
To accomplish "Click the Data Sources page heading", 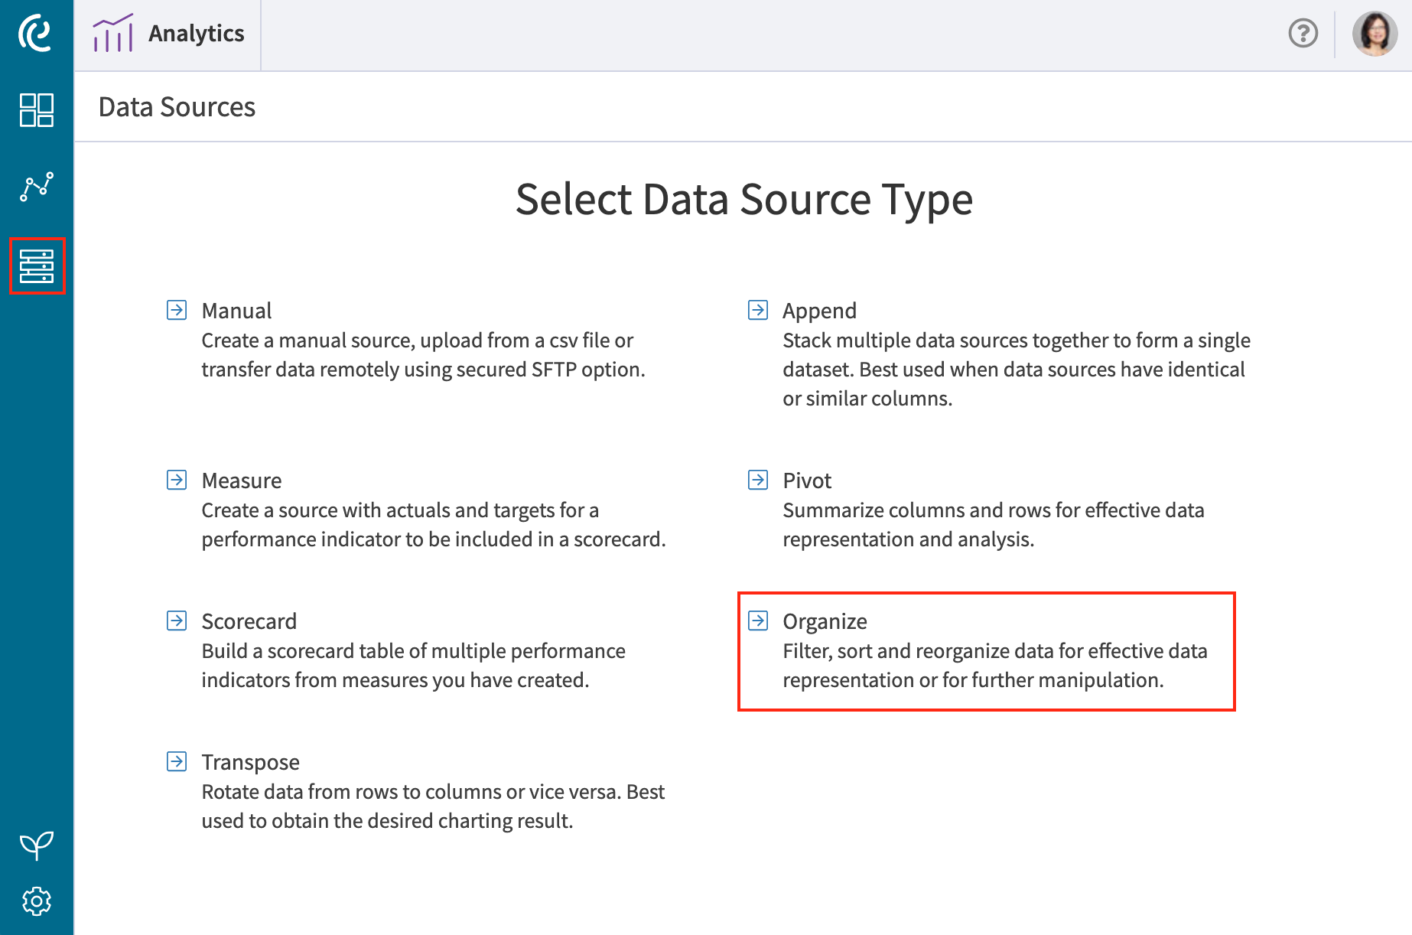I will 177,107.
